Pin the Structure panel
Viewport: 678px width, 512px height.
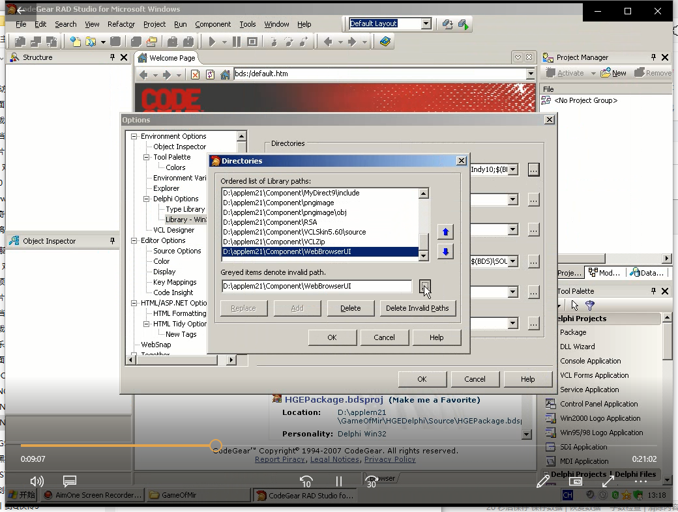point(112,57)
